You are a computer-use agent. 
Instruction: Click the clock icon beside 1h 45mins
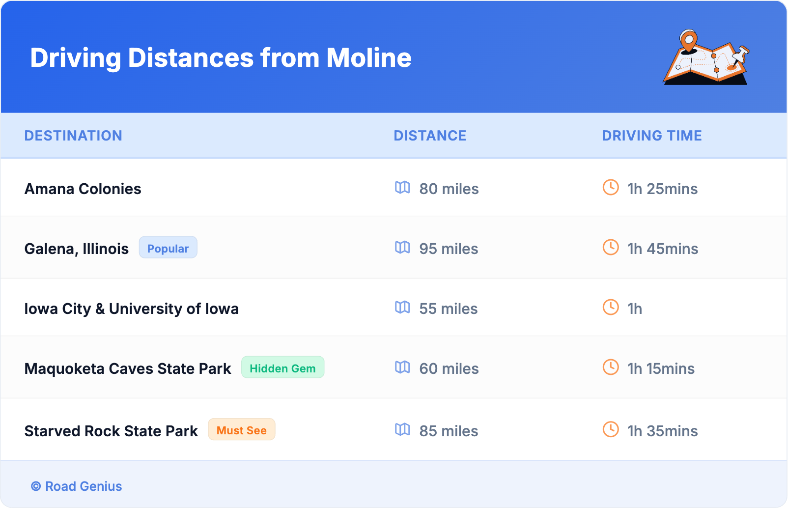(611, 248)
